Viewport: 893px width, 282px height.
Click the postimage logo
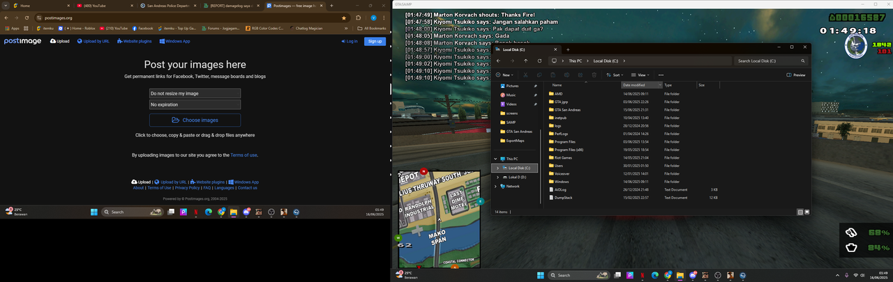(23, 41)
